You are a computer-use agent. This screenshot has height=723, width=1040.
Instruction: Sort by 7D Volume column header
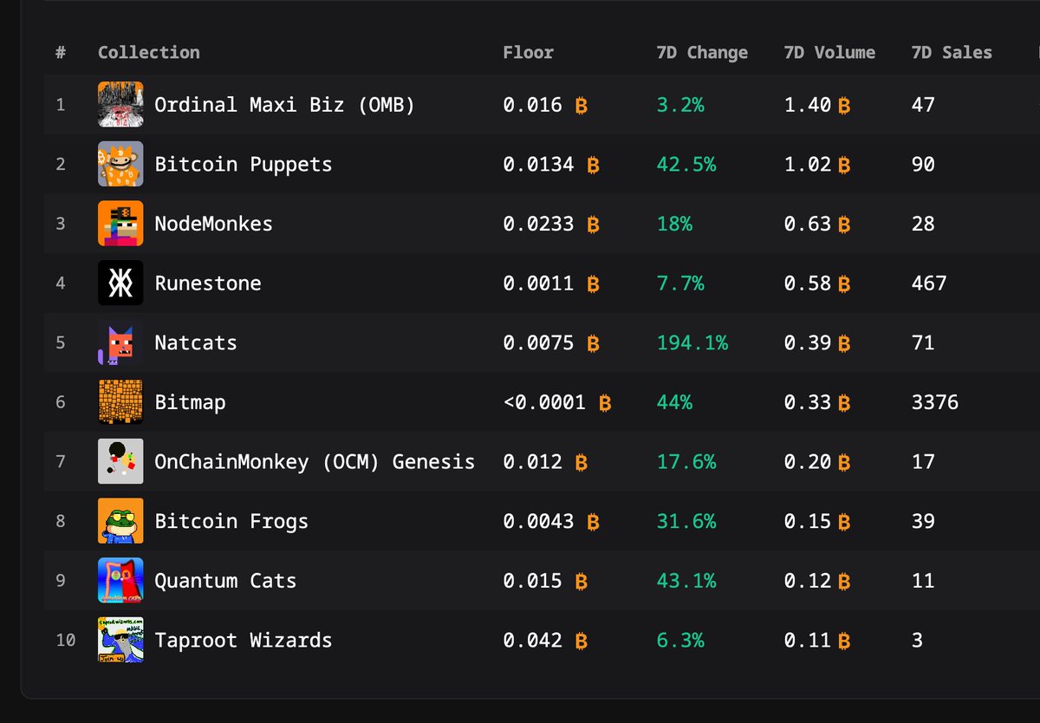(x=829, y=52)
